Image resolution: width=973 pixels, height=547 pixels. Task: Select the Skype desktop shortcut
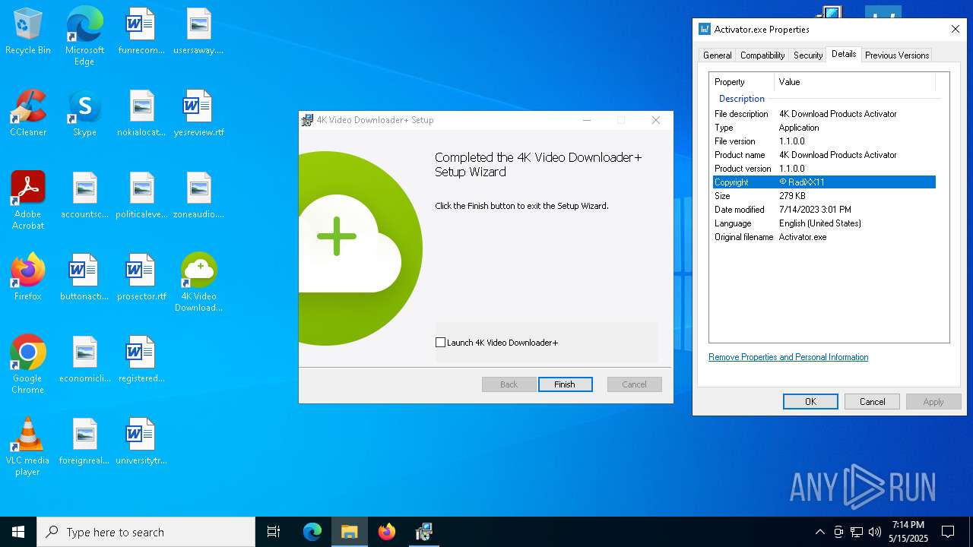click(x=84, y=113)
